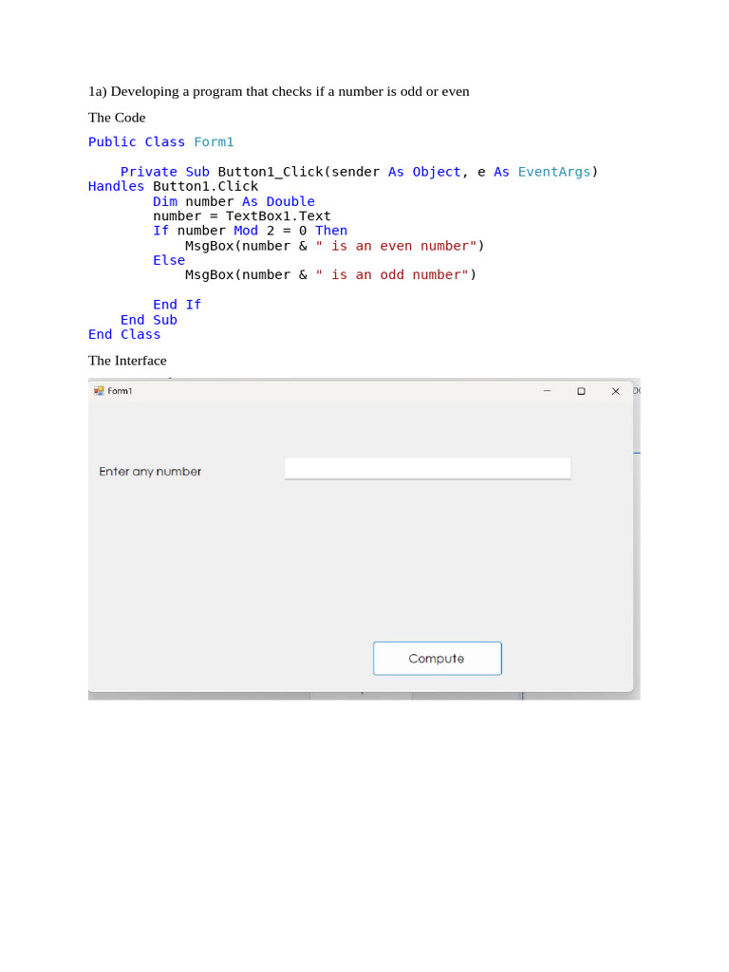
Task: Click the 'End If' code line
Action: tap(177, 305)
